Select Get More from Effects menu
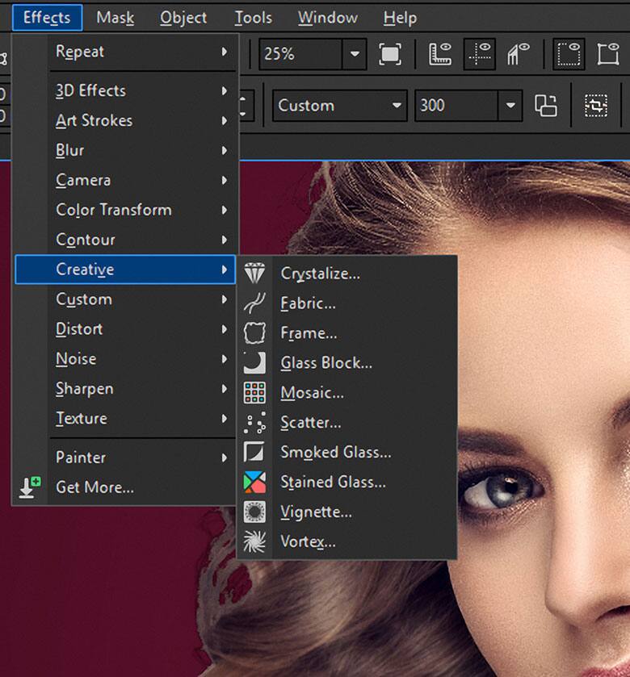 pos(94,487)
